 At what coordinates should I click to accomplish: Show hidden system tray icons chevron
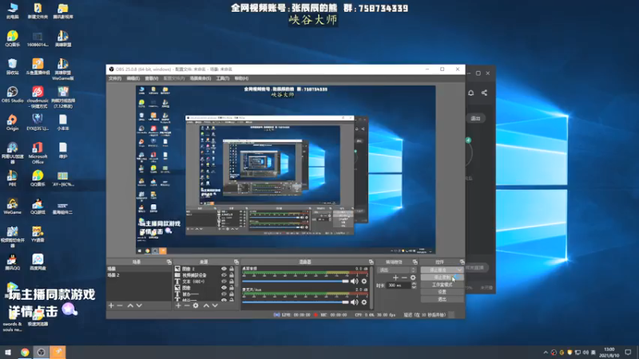546,353
